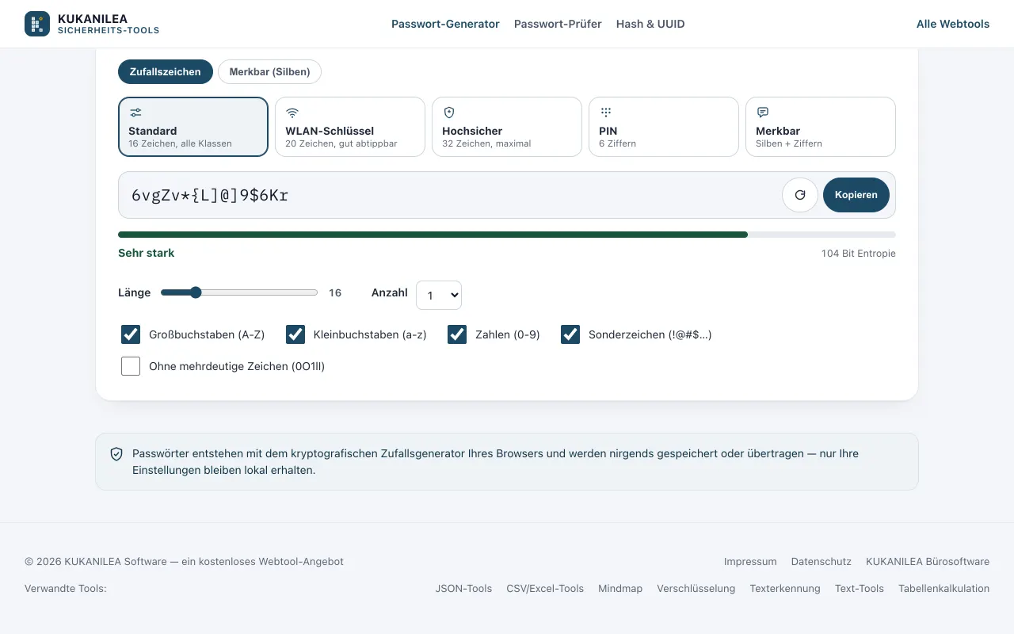Choose the Merkbar Silben + Ziffern preset card
1014x634 pixels.
[821, 127]
